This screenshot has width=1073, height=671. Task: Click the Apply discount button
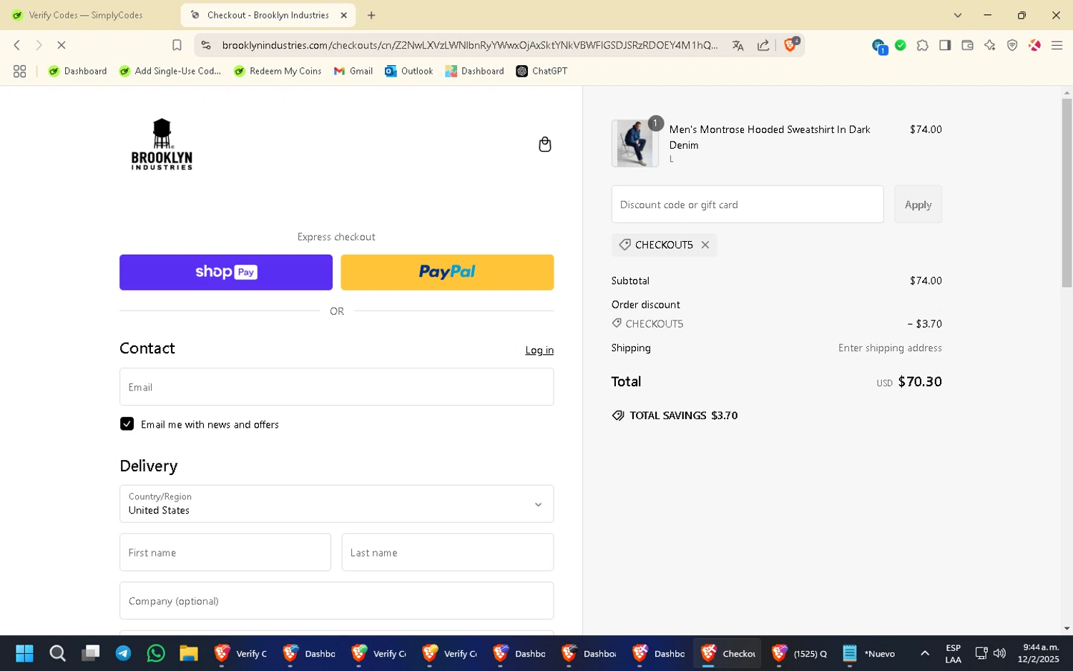[918, 205]
